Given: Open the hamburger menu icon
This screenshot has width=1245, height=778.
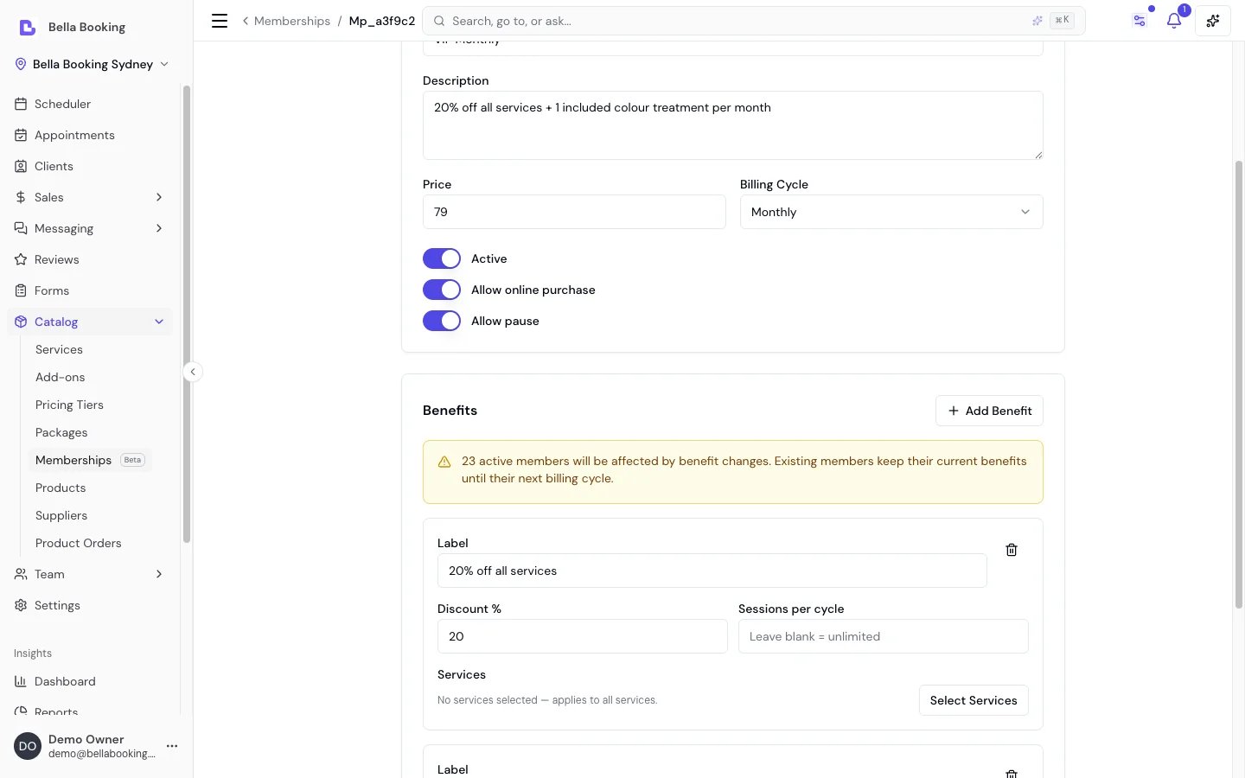Looking at the screenshot, I should [x=220, y=21].
